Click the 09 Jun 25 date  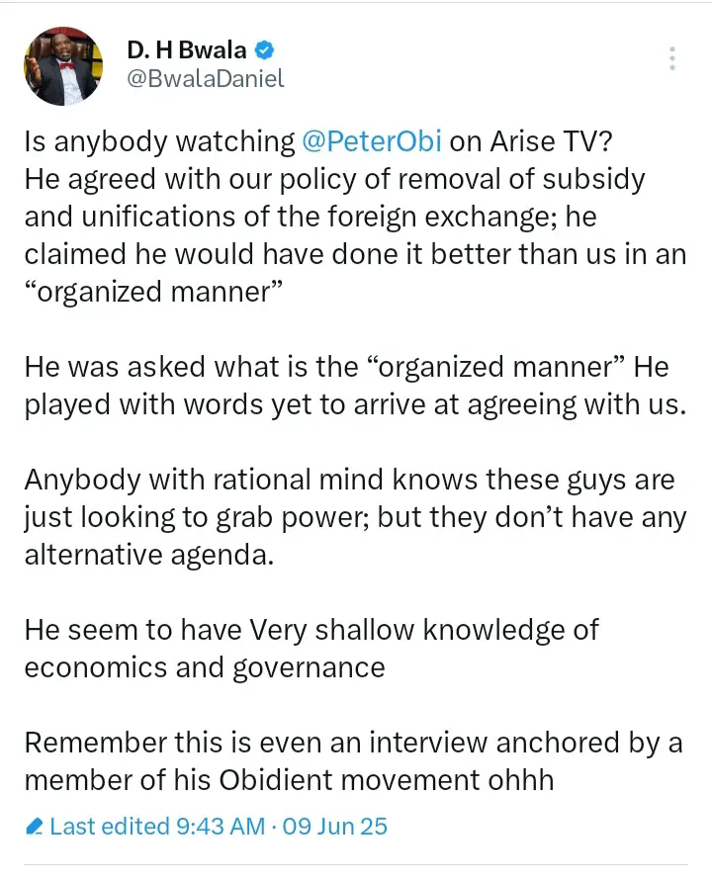click(x=334, y=826)
